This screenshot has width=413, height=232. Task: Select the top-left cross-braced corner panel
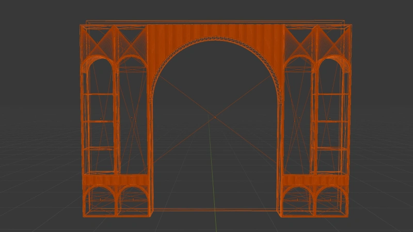(x=115, y=40)
